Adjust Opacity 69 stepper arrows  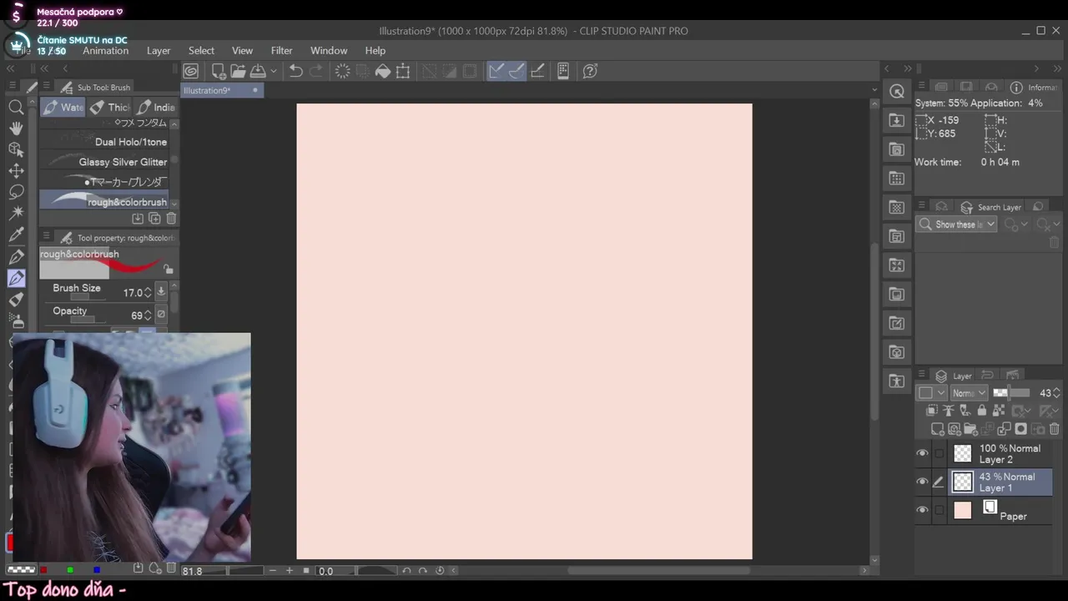pyautogui.click(x=148, y=316)
